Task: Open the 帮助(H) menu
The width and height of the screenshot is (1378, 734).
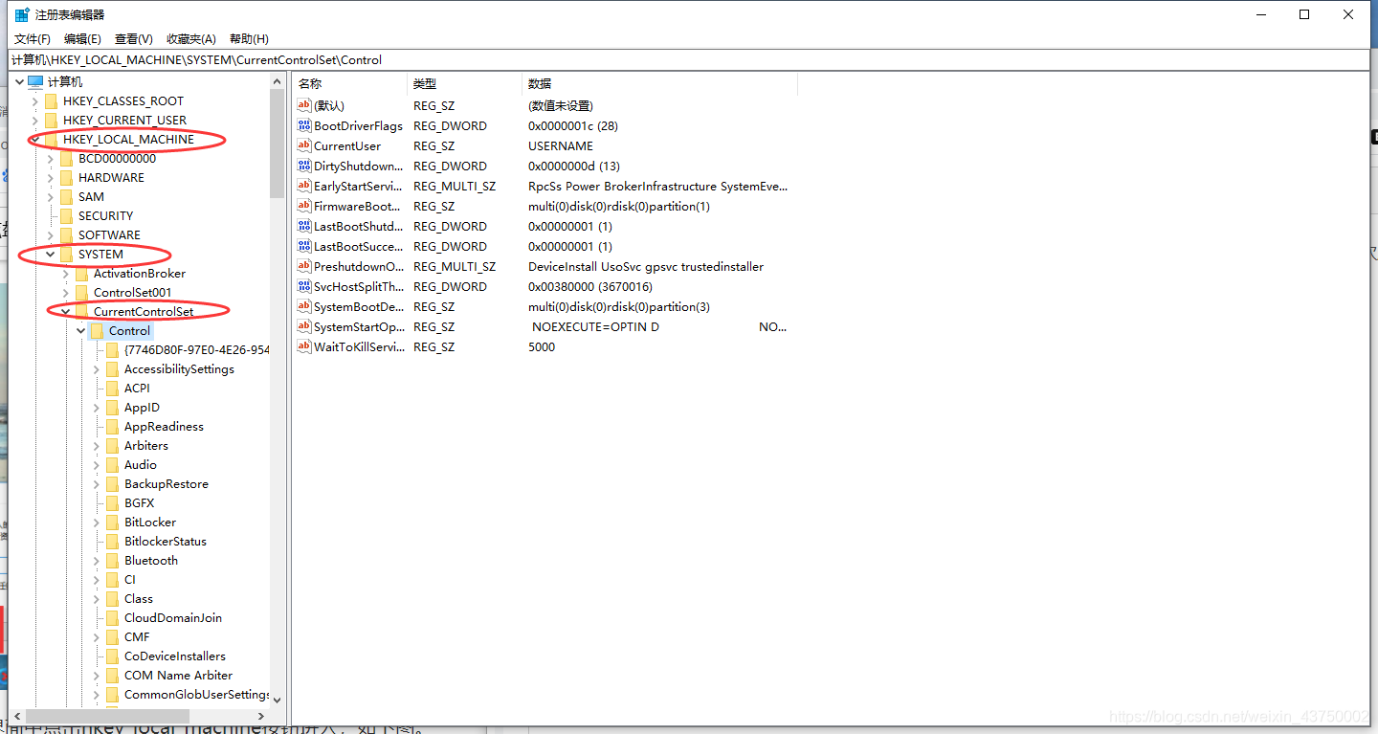Action: pyautogui.click(x=249, y=39)
